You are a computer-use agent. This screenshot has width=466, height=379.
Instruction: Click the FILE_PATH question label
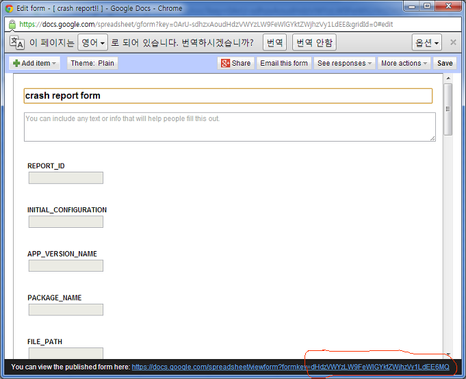(45, 342)
